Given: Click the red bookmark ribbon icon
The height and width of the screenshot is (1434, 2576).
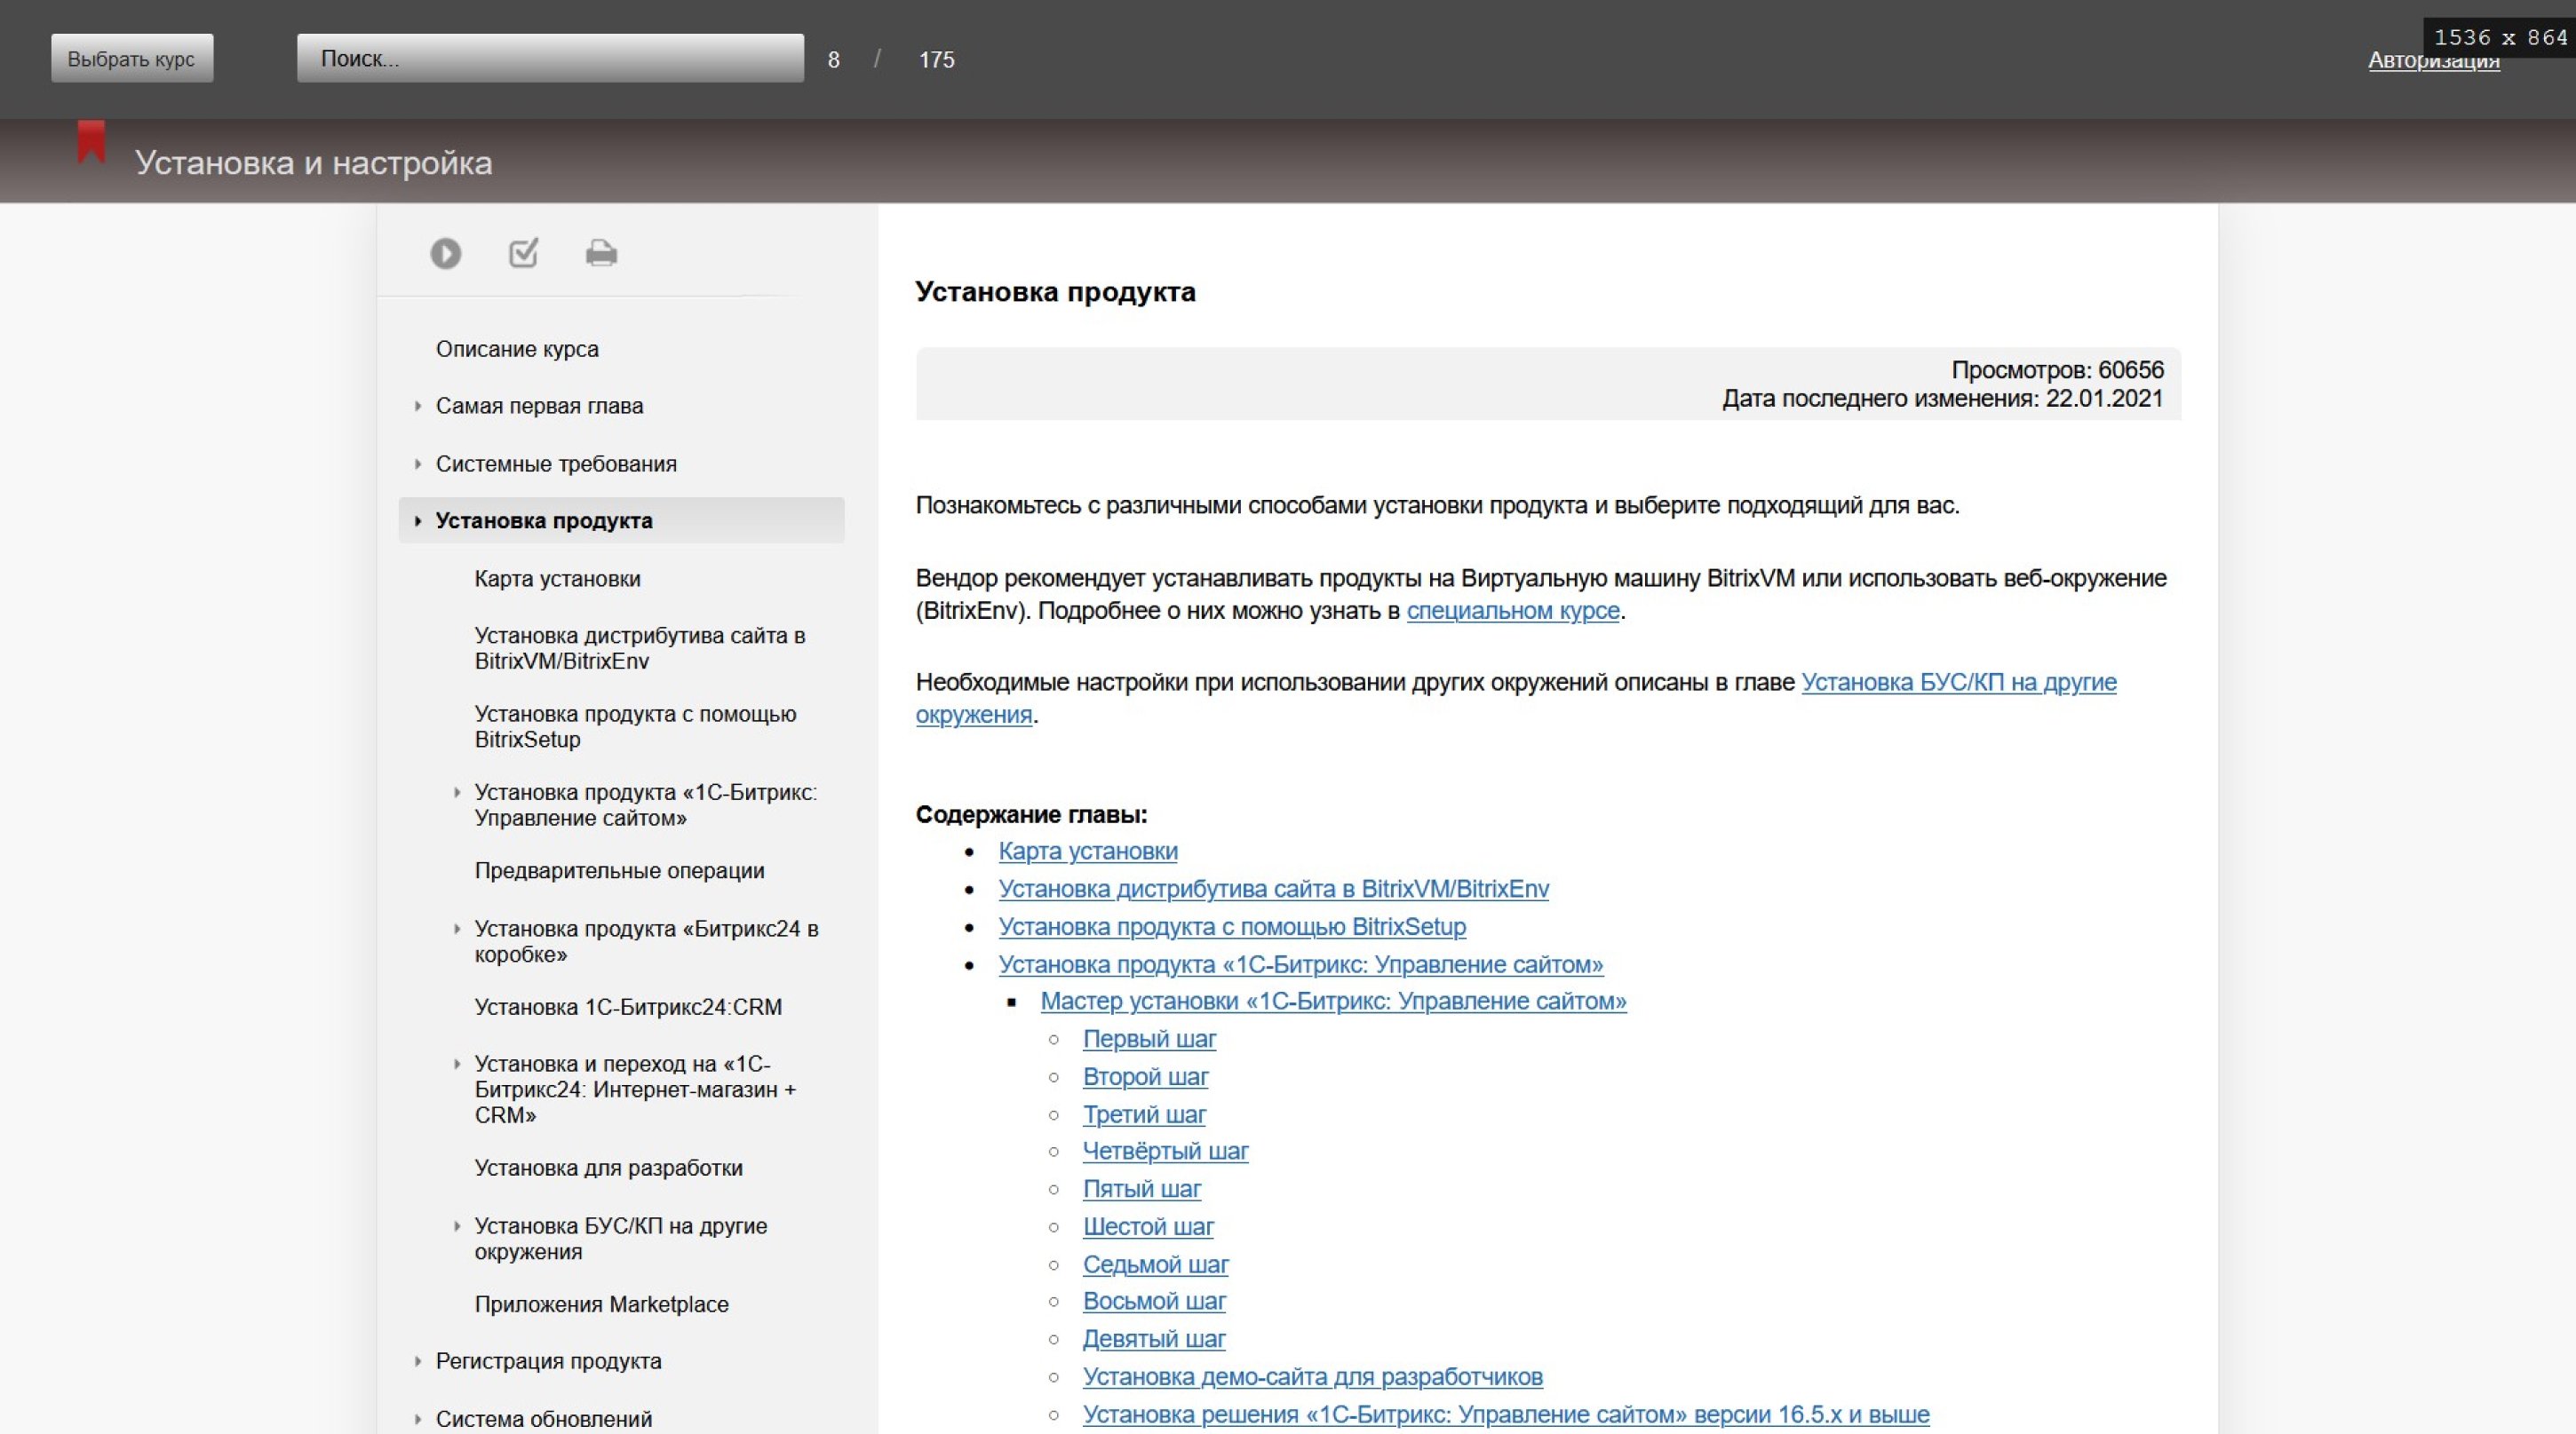Looking at the screenshot, I should [92, 142].
